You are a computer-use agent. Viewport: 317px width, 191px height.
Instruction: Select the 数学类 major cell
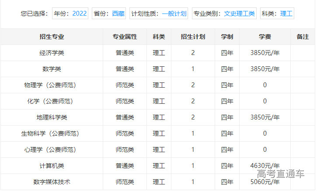click(x=52, y=69)
